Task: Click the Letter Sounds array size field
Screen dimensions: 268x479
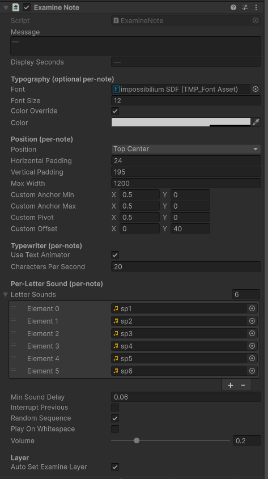Action: 246,295
